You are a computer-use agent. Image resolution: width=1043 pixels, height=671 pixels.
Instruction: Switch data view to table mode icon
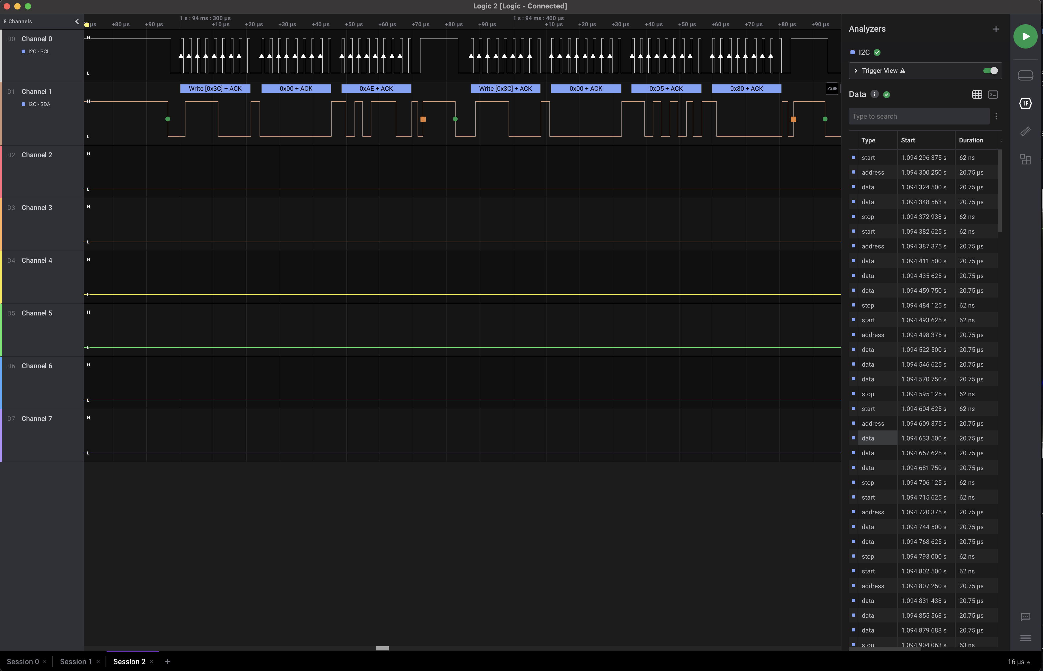click(x=977, y=94)
